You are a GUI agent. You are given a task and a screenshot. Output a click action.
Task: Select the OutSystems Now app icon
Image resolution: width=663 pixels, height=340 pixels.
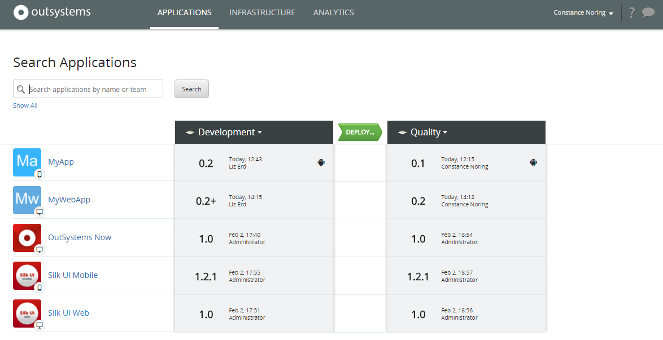[27, 238]
